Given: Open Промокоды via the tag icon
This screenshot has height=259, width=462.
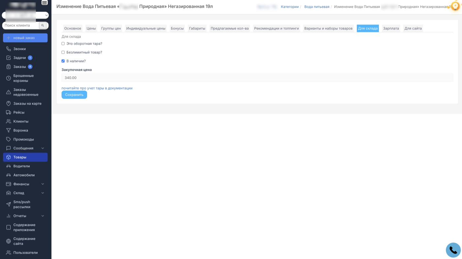Looking at the screenshot, I should [9, 139].
